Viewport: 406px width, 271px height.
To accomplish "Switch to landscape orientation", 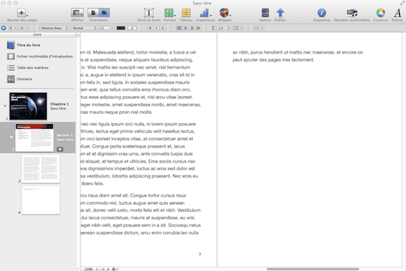I will coord(104,13).
